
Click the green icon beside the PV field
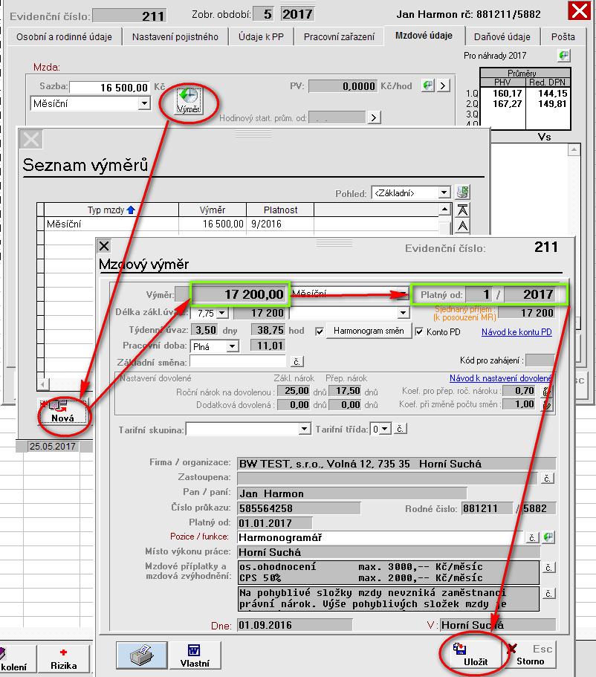pos(427,85)
